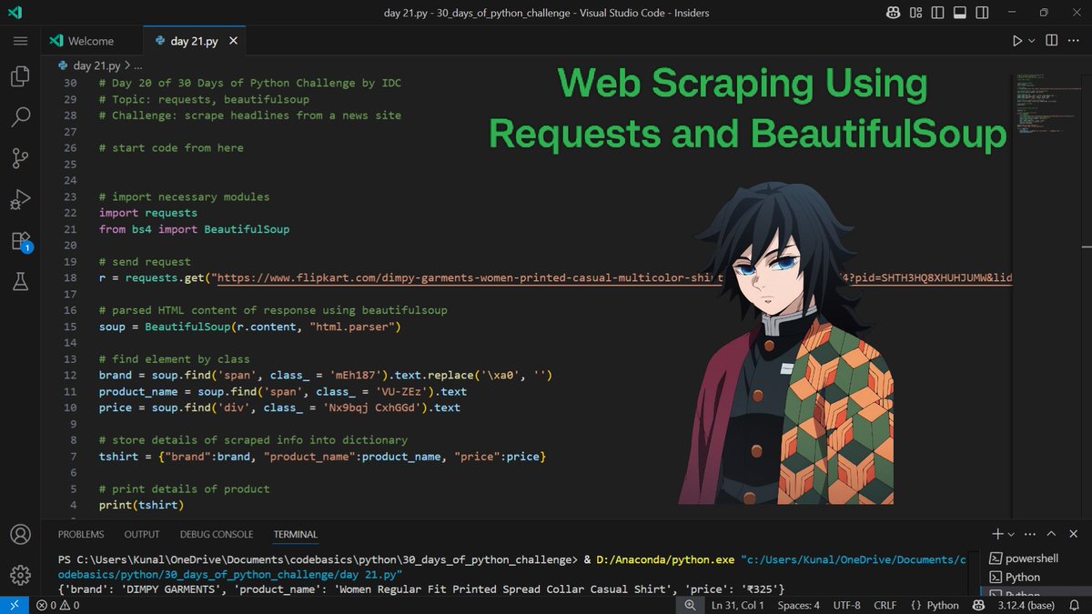Click the soup = BeautifulSoup line
The image size is (1092, 614).
[250, 327]
